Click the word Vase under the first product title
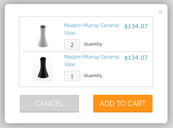Viewport: 173px width, 128px height. tap(70, 33)
